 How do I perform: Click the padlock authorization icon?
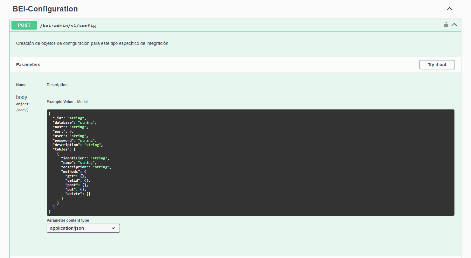click(446, 24)
